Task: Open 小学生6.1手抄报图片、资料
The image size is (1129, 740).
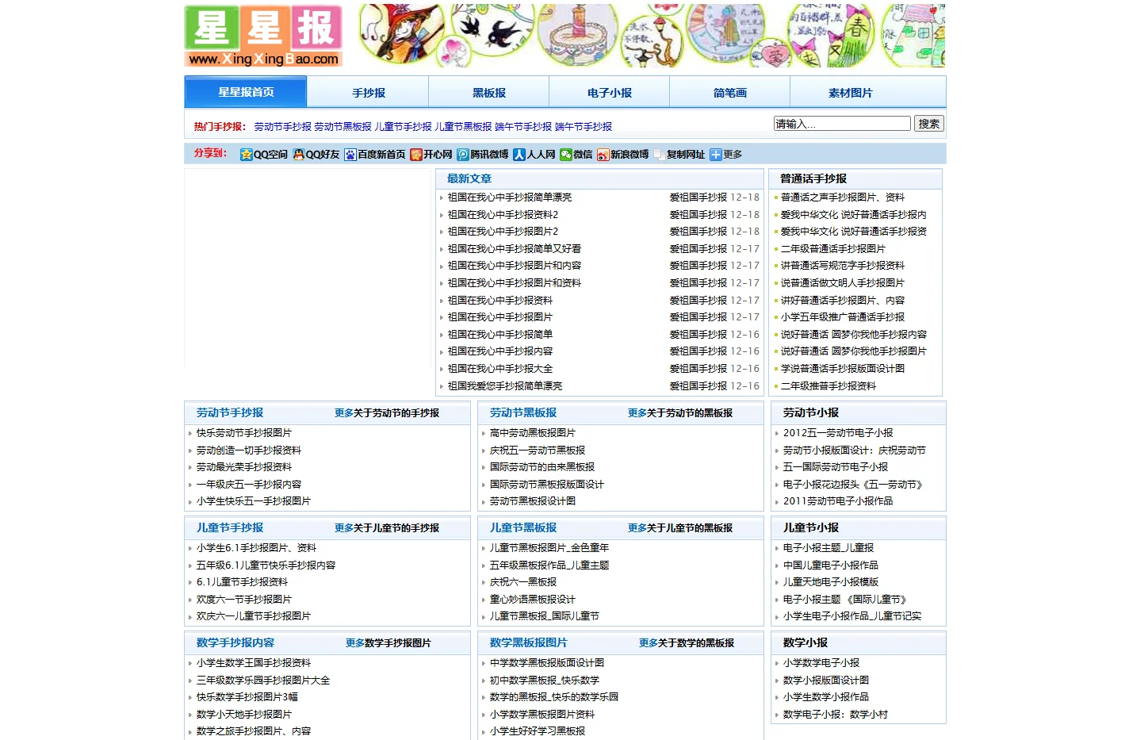Action: point(256,548)
